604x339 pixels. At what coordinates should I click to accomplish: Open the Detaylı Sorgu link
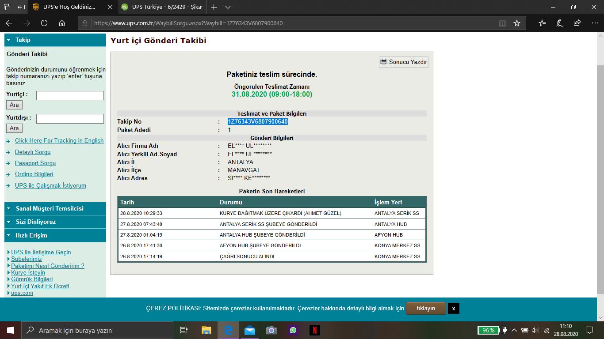tap(33, 152)
